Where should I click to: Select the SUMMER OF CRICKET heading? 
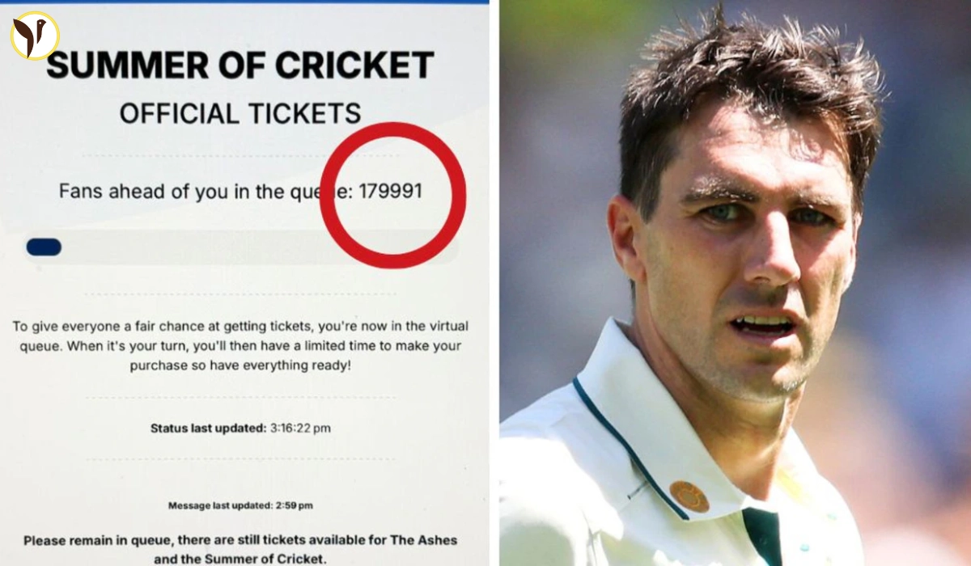(240, 65)
